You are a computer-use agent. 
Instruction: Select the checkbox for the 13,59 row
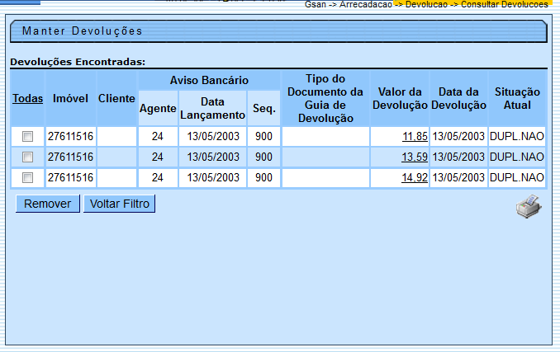pos(27,157)
